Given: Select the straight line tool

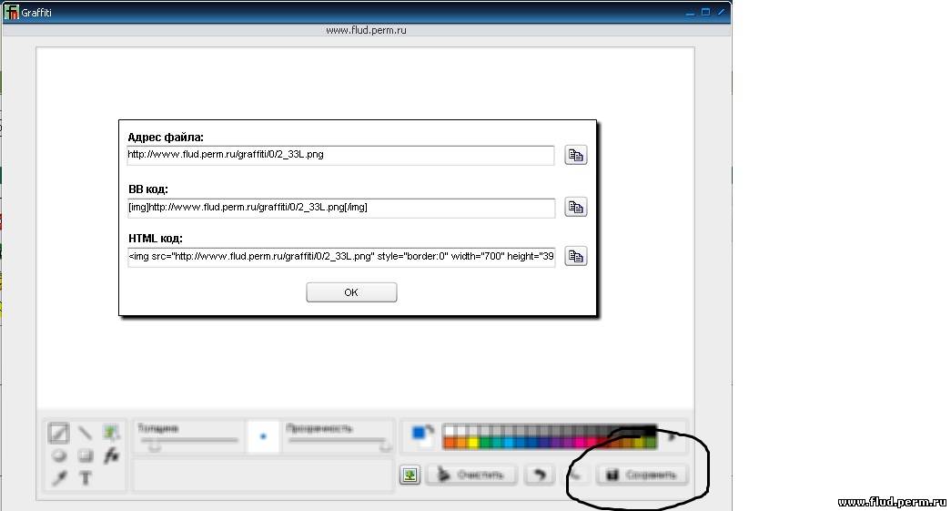Looking at the screenshot, I should point(85,434).
